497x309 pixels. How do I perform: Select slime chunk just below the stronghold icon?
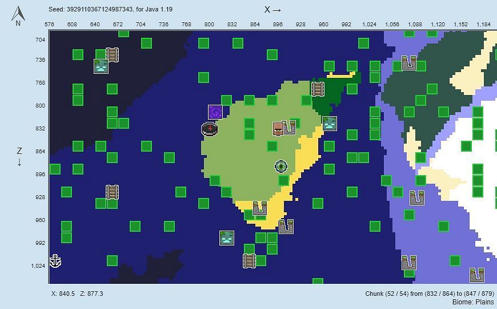tap(283, 180)
